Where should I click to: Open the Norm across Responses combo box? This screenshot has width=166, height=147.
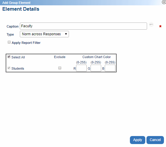(x=44, y=34)
